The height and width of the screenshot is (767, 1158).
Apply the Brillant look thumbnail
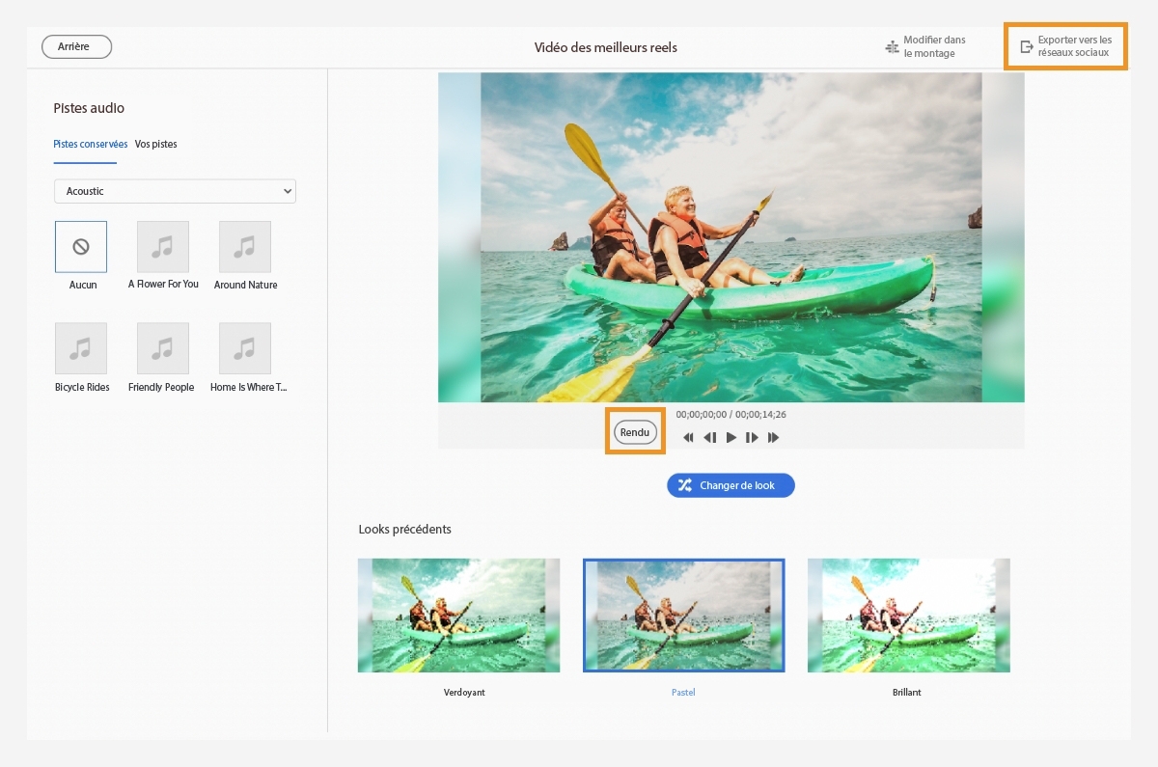click(x=908, y=616)
